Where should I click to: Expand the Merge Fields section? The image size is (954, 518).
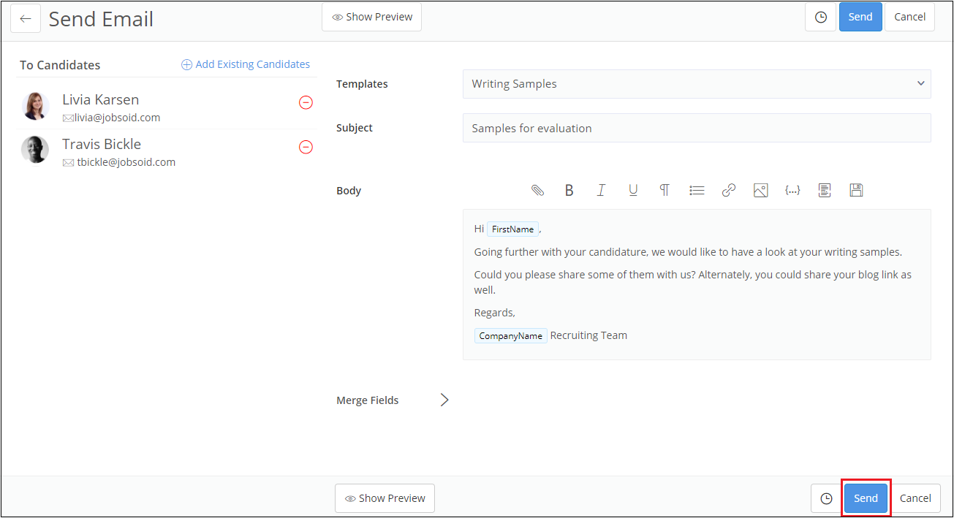(444, 400)
